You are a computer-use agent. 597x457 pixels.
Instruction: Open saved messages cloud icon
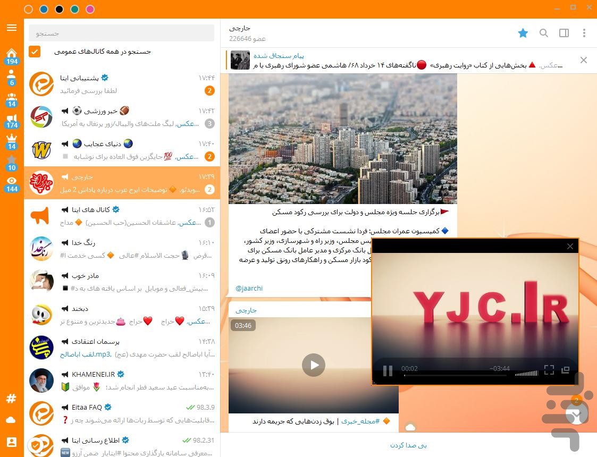[11, 420]
